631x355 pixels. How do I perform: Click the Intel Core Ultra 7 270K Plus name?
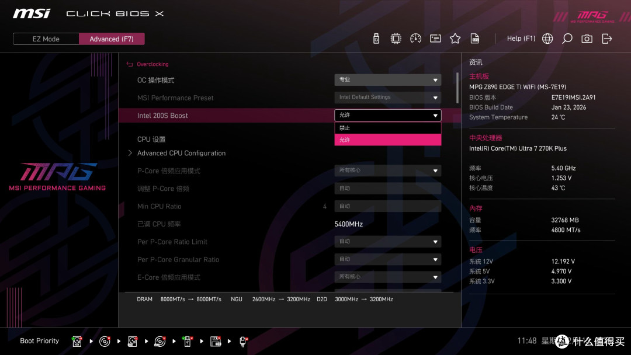(x=518, y=148)
